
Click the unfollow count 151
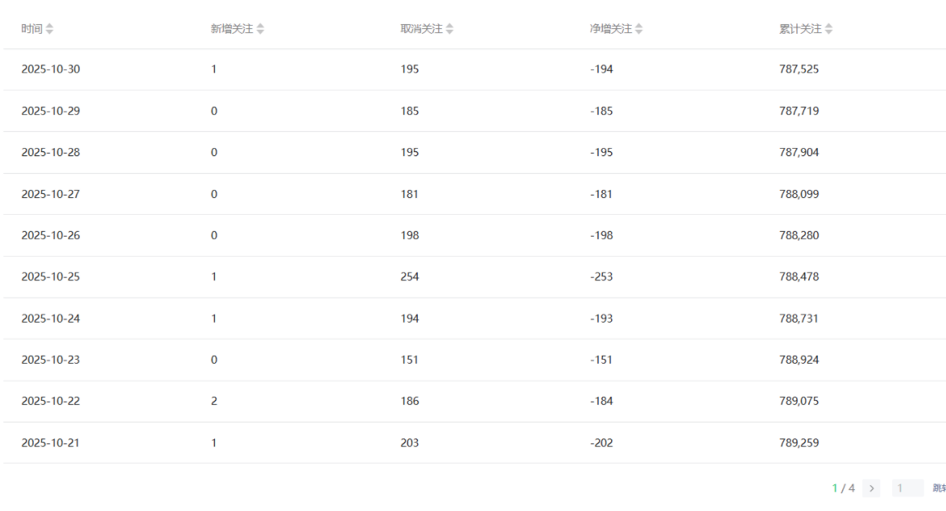pyautogui.click(x=409, y=360)
